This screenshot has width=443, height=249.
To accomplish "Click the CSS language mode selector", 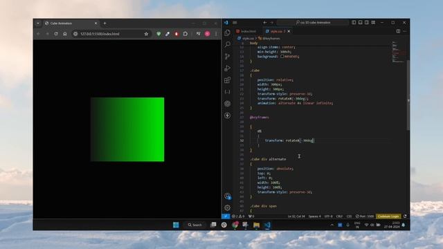I will pyautogui.click(x=349, y=216).
